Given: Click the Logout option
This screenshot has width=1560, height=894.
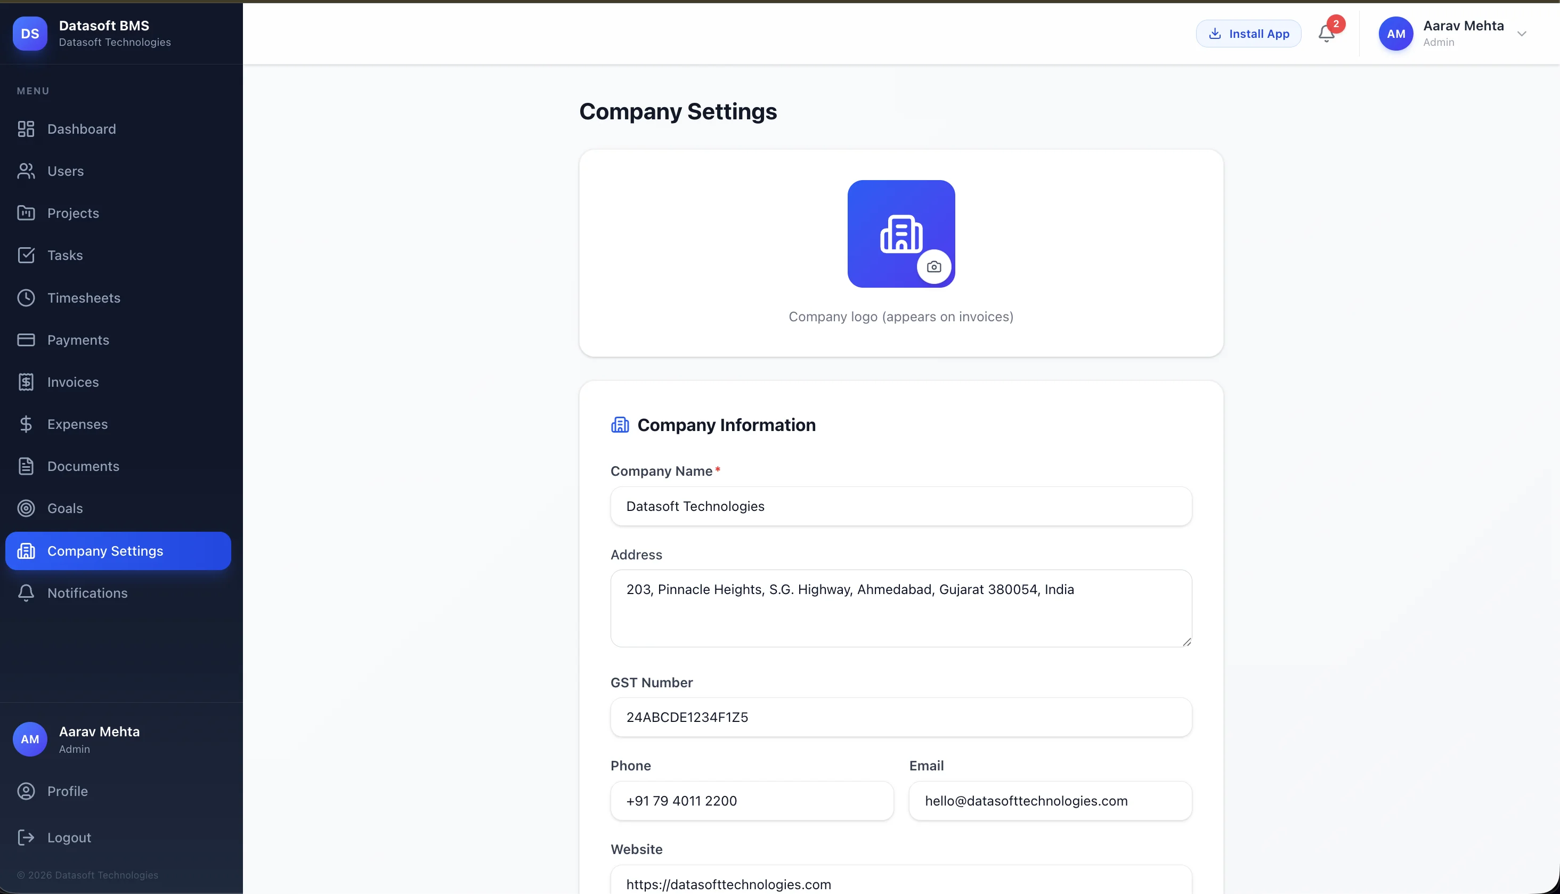Looking at the screenshot, I should click(x=68, y=837).
